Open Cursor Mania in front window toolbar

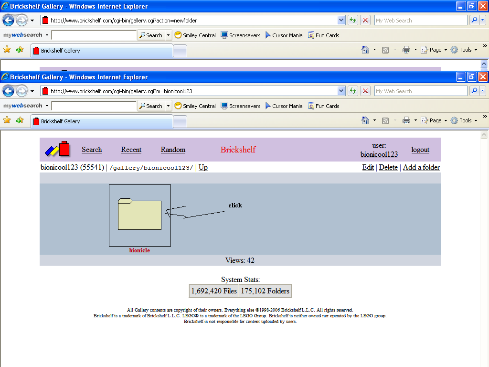pyautogui.click(x=284, y=106)
